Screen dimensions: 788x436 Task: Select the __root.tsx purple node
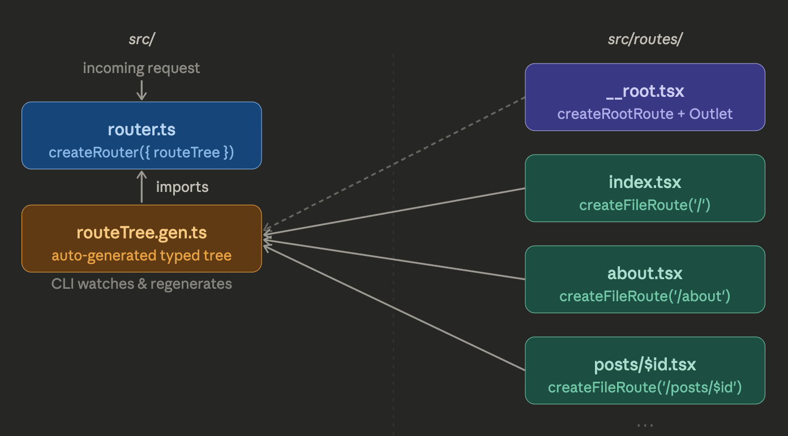tap(645, 96)
